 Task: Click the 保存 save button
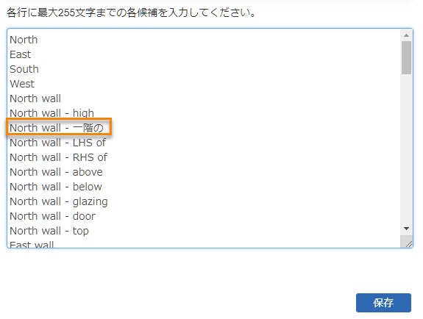383,303
